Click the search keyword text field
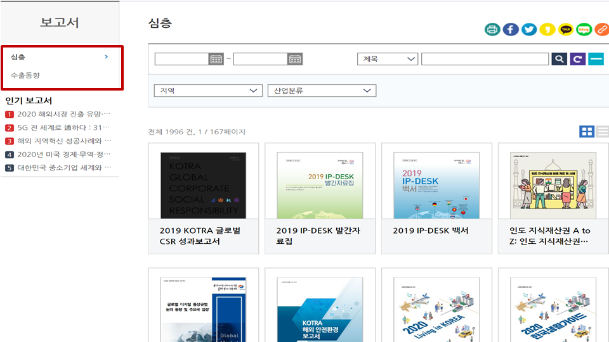The width and height of the screenshot is (609, 342). (485, 59)
